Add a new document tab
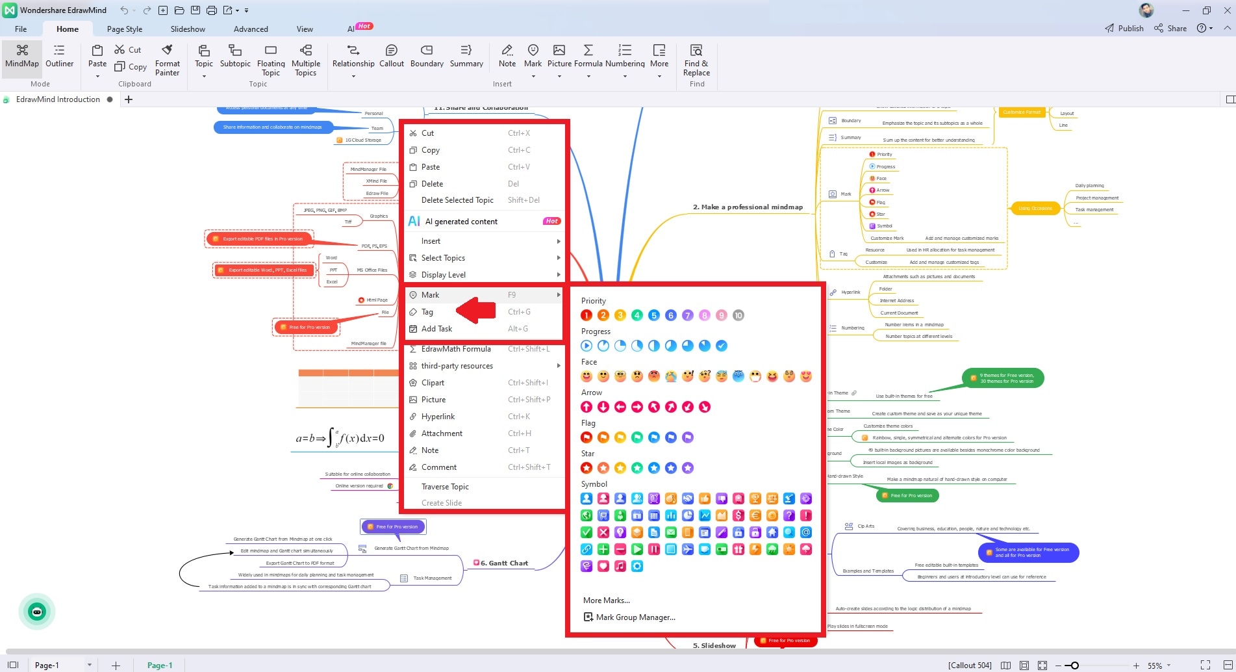The width and height of the screenshot is (1236, 672). coord(129,99)
